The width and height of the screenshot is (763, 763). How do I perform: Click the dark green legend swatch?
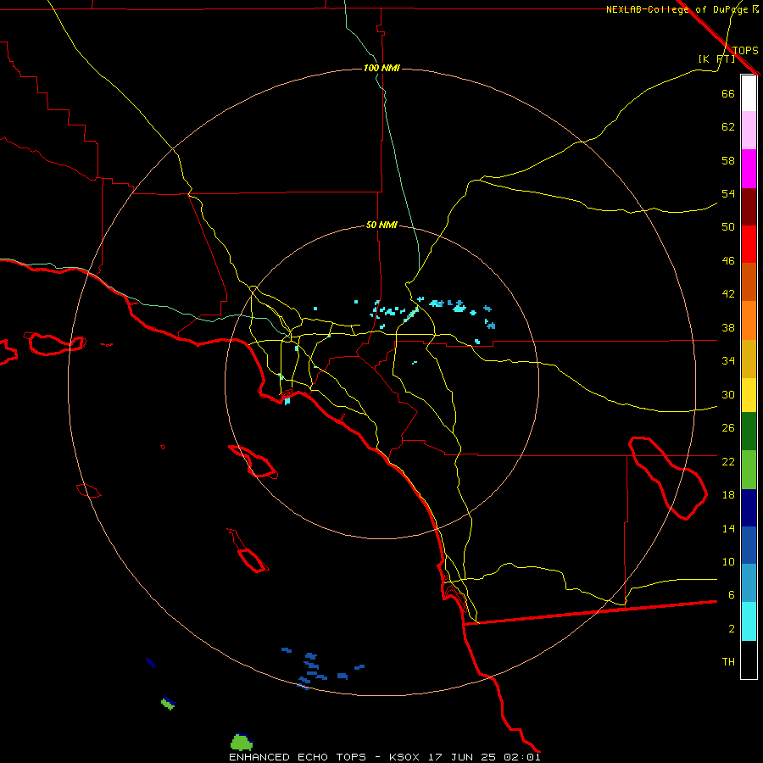pos(749,432)
